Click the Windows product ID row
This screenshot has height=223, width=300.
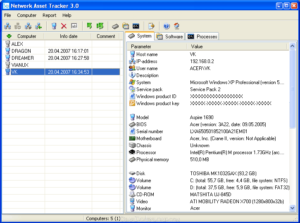click(209, 96)
